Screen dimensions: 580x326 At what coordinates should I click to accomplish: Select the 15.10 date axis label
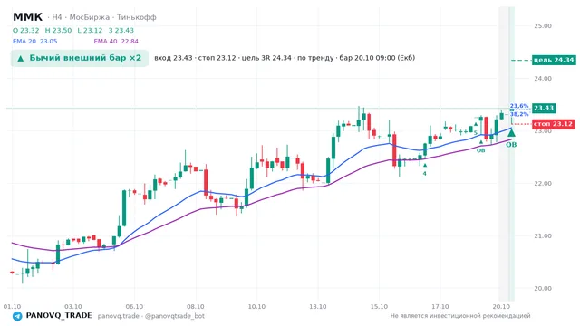(x=379, y=306)
